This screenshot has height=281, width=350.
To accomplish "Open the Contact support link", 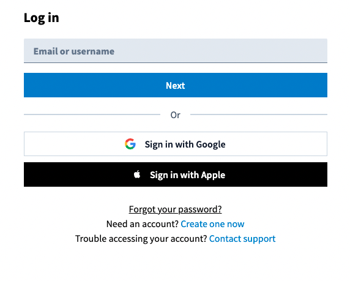I will [x=242, y=239].
